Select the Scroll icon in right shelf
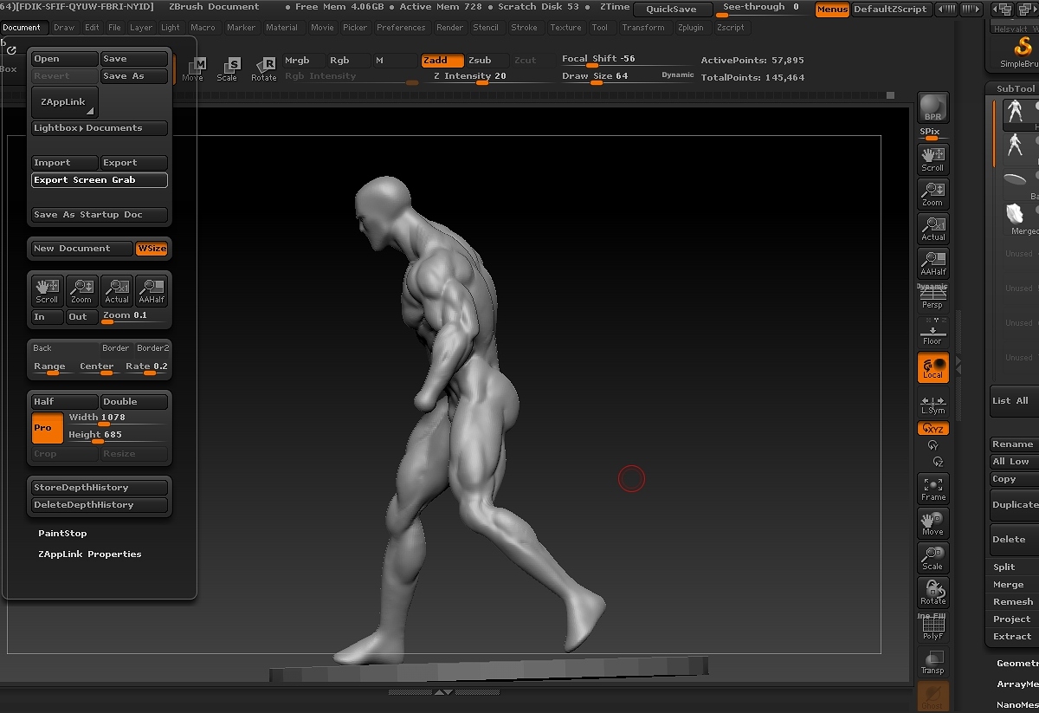 point(933,159)
